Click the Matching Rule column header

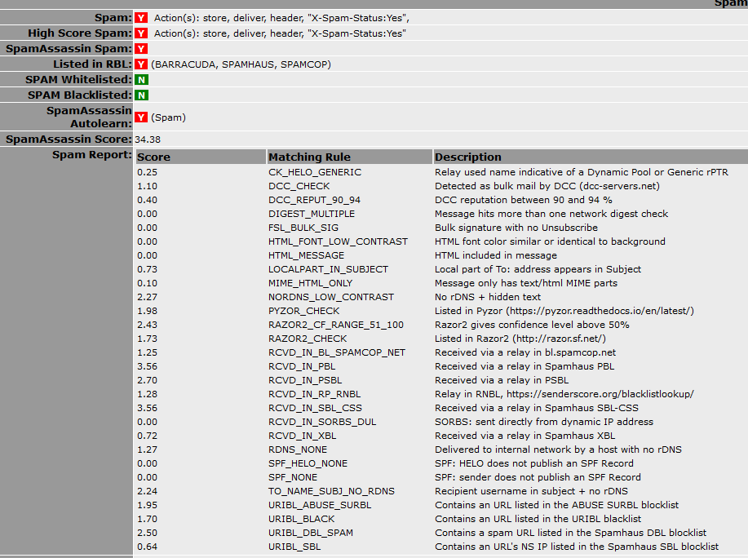349,157
